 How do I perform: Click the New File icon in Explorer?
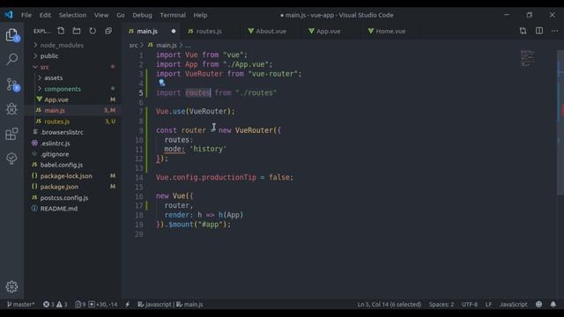(x=61, y=31)
